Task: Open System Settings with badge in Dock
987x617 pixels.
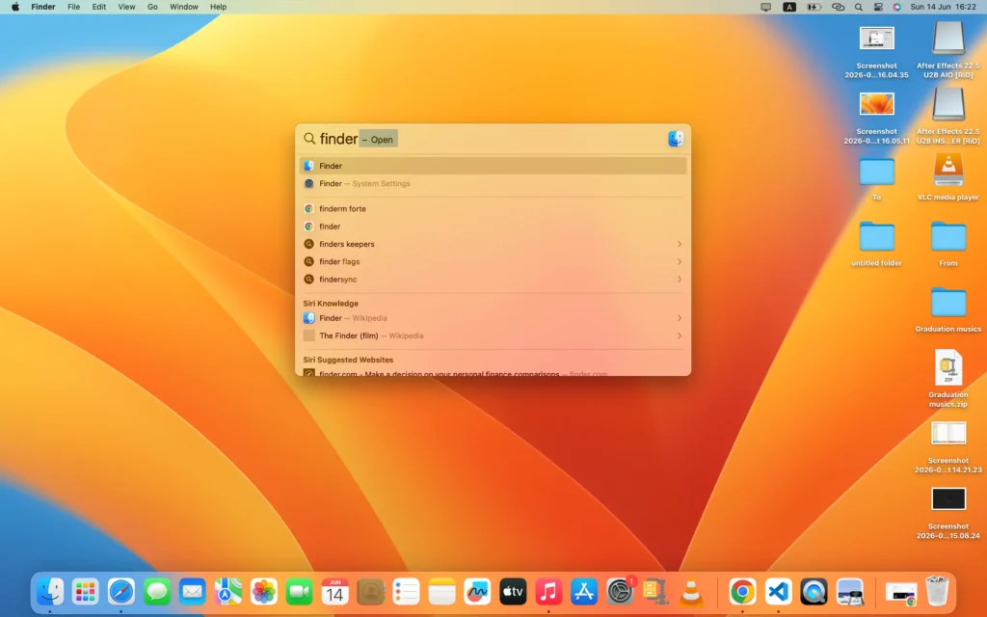Action: click(x=620, y=592)
